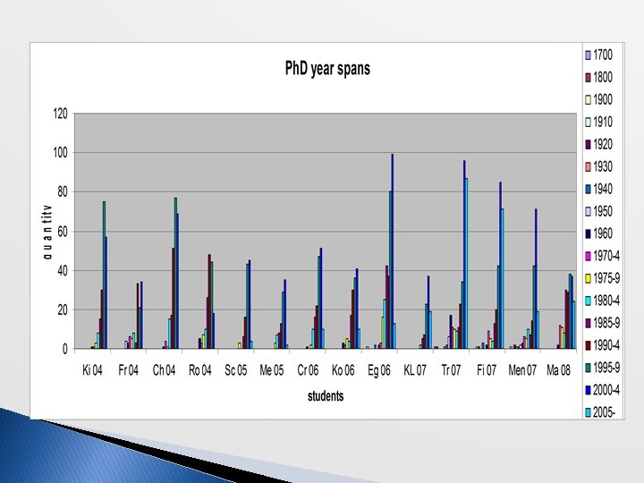Click the 1910 legend entry text
This screenshot has width=644, height=483.
(603, 122)
